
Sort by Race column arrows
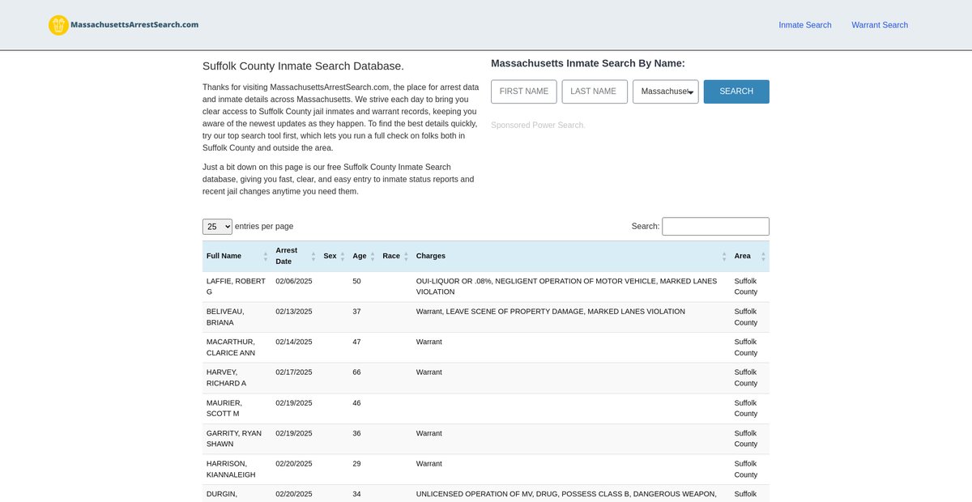click(x=406, y=256)
